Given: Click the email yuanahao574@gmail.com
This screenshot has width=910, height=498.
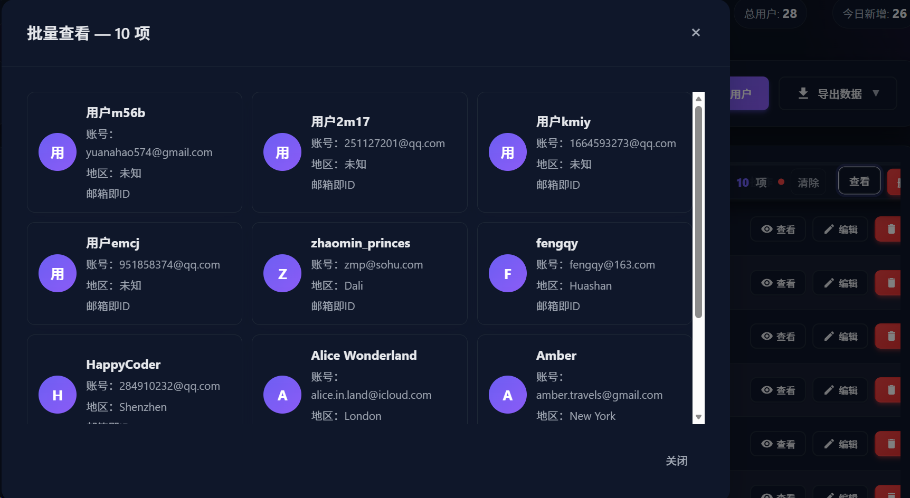Looking at the screenshot, I should 149,152.
